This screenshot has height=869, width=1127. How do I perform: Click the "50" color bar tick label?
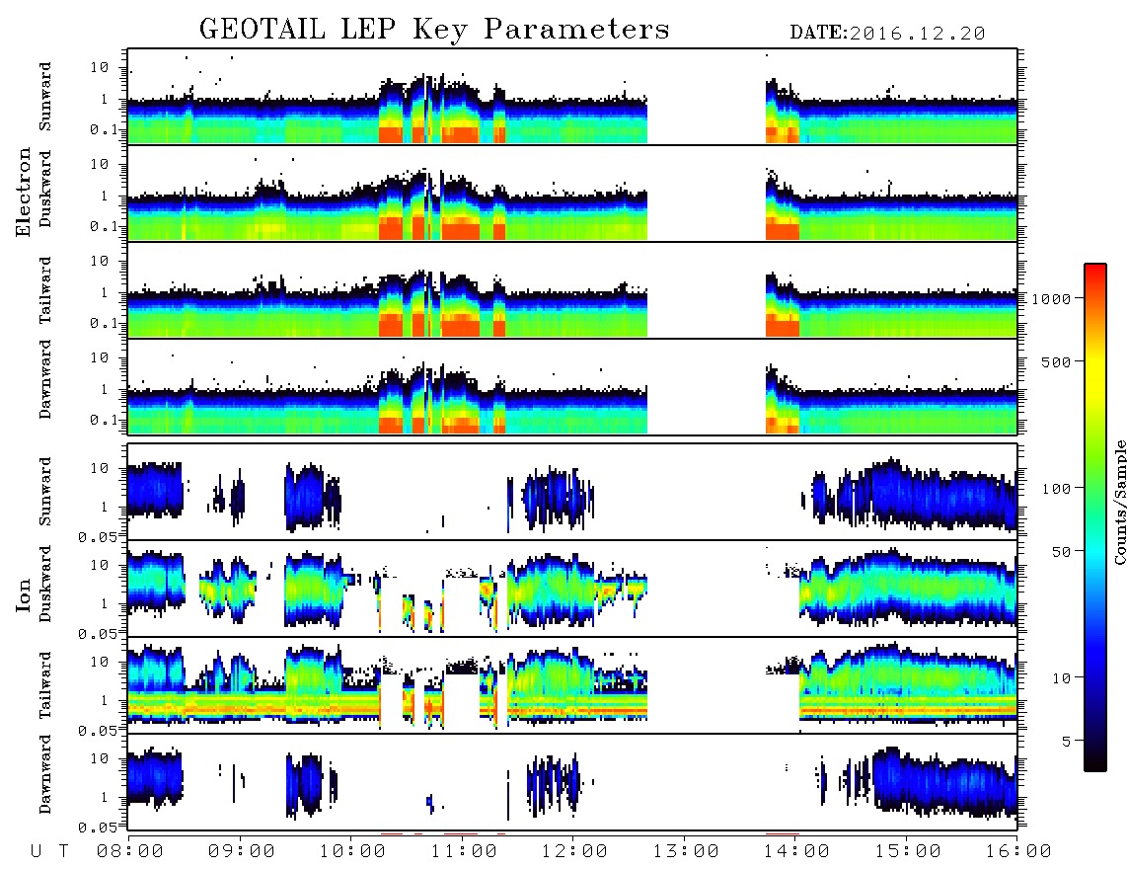tap(1061, 552)
